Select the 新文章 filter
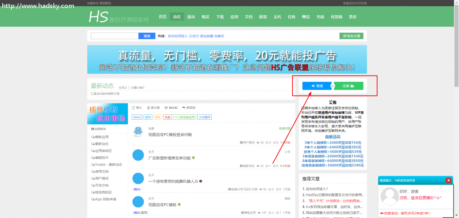Viewport: 459px width, 218px height. pos(153,108)
